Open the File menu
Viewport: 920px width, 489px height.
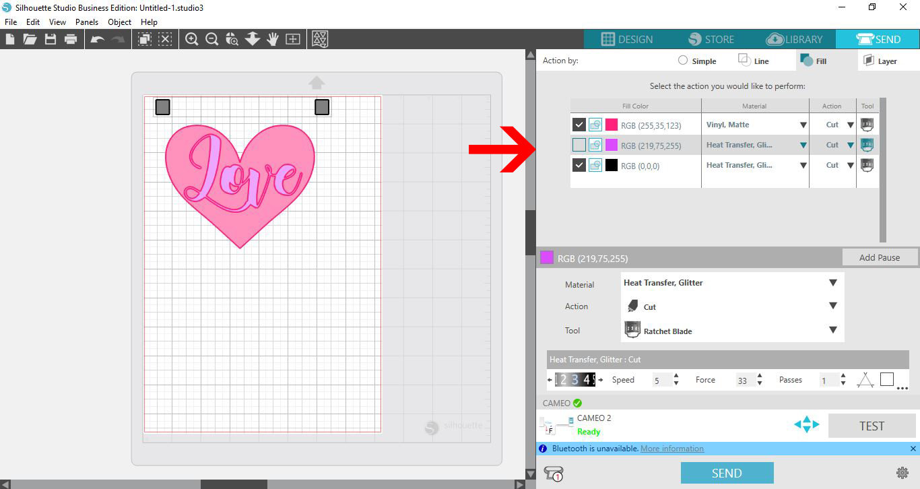click(x=11, y=22)
